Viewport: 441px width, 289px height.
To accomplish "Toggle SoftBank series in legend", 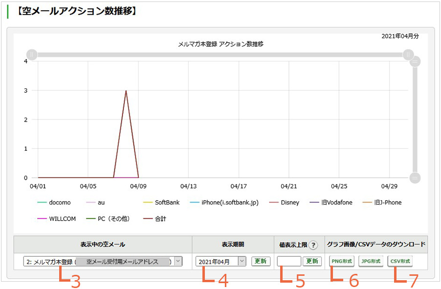I will coord(161,203).
